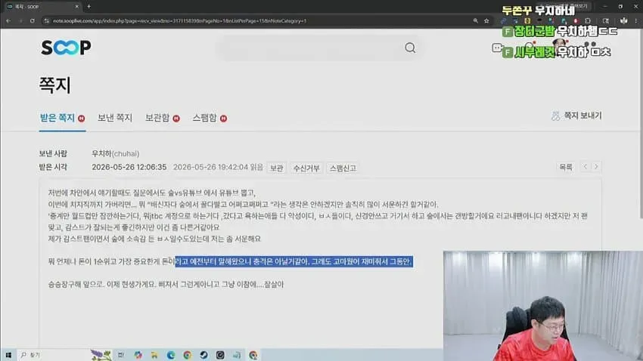Click the browser address bar URL

click(179, 21)
